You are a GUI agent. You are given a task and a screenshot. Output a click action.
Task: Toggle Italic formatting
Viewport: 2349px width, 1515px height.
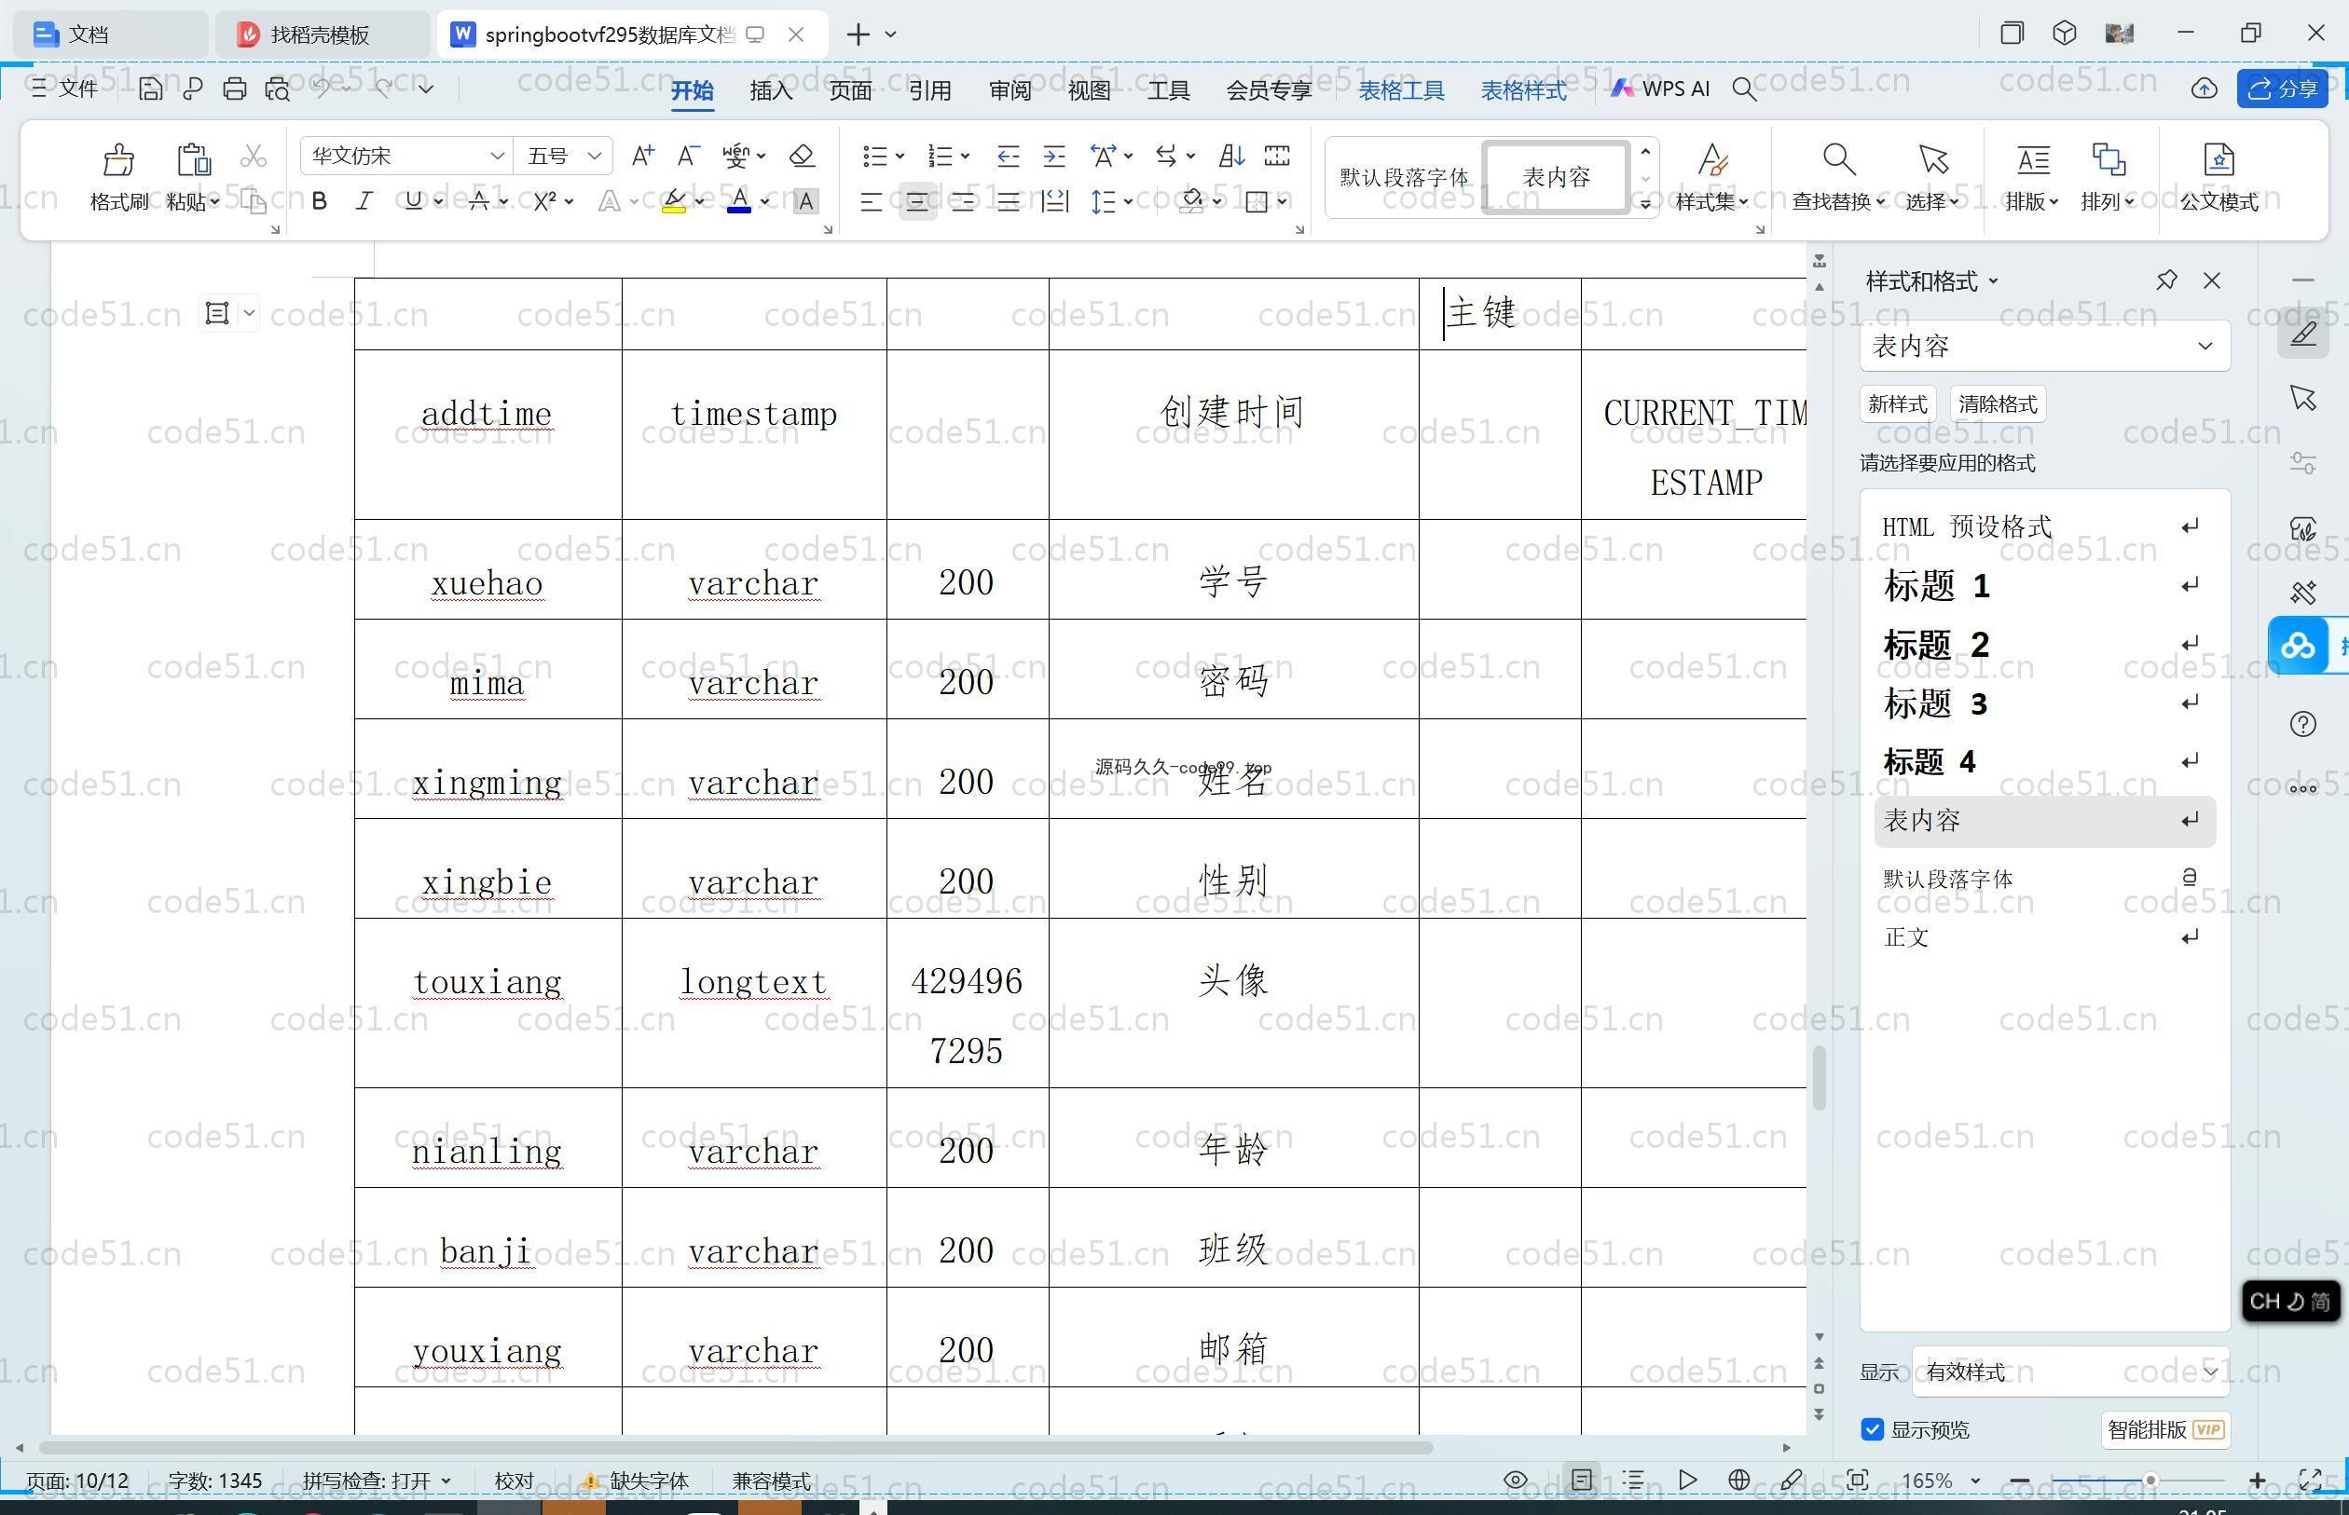click(364, 201)
